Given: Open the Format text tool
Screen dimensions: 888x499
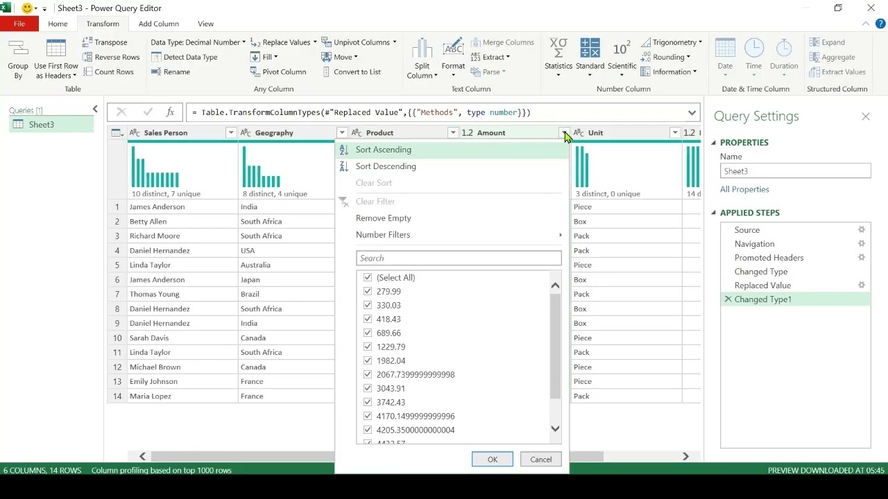Looking at the screenshot, I should coord(453,55).
